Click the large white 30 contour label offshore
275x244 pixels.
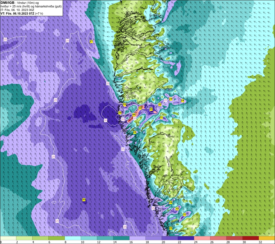(x=105, y=120)
